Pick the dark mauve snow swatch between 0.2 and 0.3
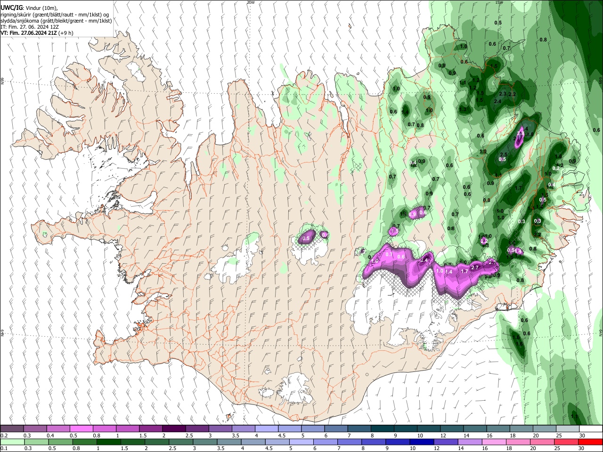This screenshot has height=452, width=603. (x=12, y=428)
